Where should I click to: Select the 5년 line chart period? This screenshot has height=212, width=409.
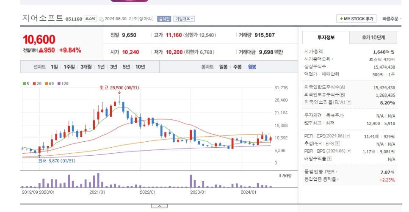pyautogui.click(x=126, y=67)
